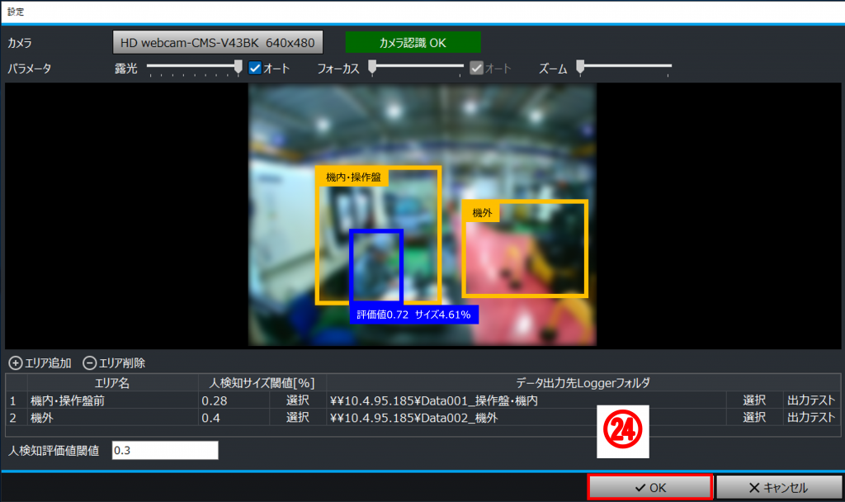
Task: Open the HD webcam-CMS-V43BK camera selector
Action: coord(218,43)
